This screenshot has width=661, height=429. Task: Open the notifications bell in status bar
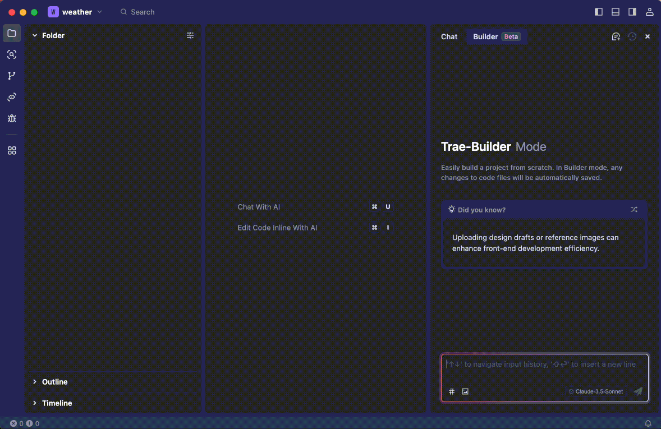coord(648,423)
